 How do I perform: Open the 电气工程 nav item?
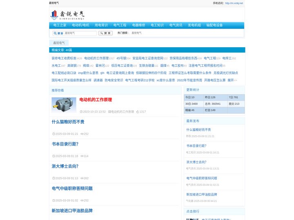[120, 25]
